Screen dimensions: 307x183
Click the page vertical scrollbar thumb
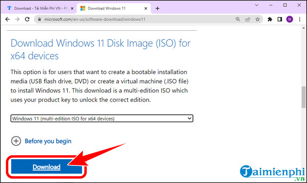pyautogui.click(x=304, y=97)
